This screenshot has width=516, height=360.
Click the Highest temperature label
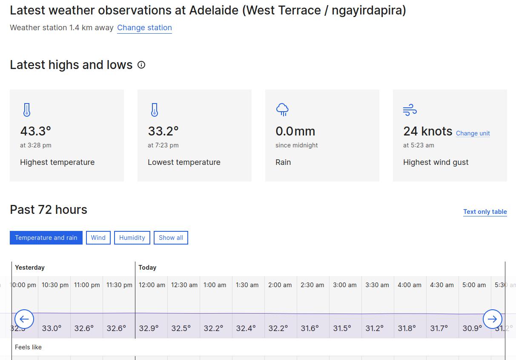click(x=57, y=162)
